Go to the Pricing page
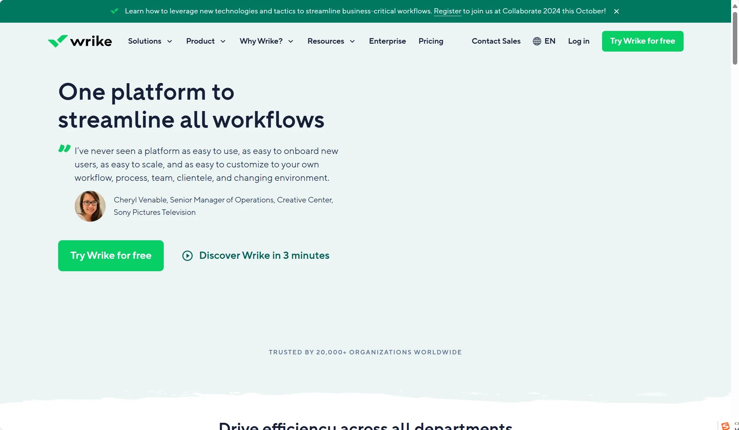Viewport: 739px width, 430px height. (431, 41)
